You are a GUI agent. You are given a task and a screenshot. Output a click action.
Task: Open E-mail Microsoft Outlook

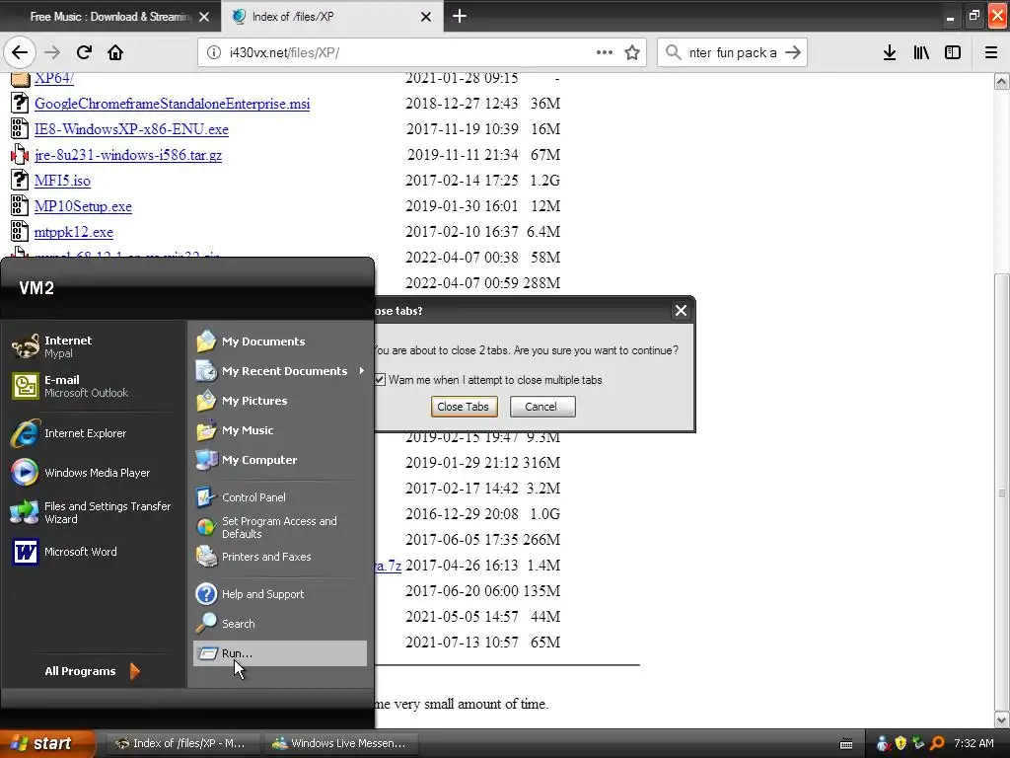tap(94, 386)
